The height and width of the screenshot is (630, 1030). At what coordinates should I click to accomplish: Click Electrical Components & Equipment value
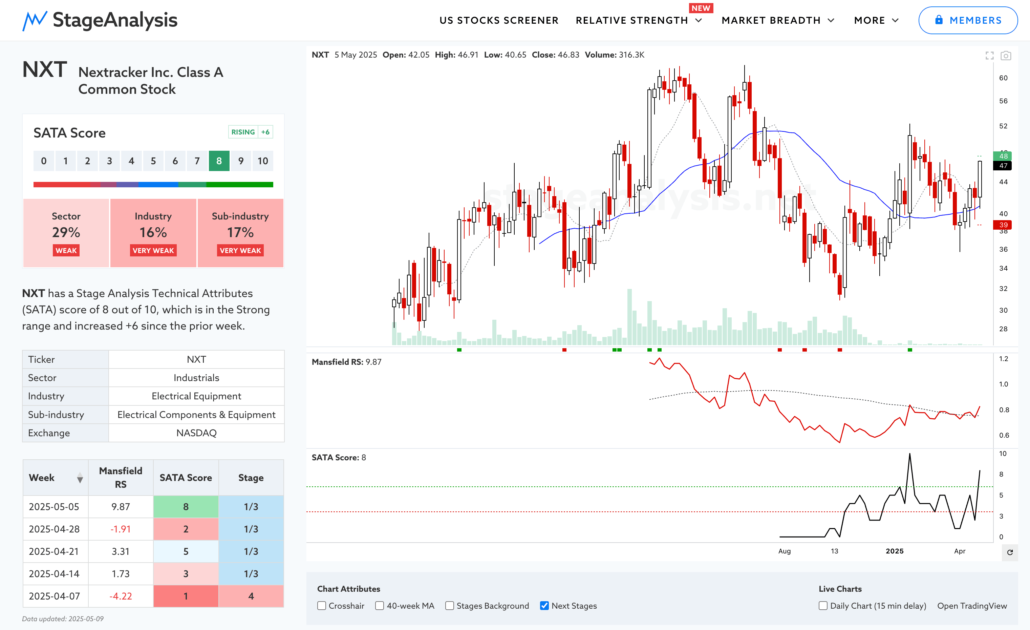click(196, 414)
